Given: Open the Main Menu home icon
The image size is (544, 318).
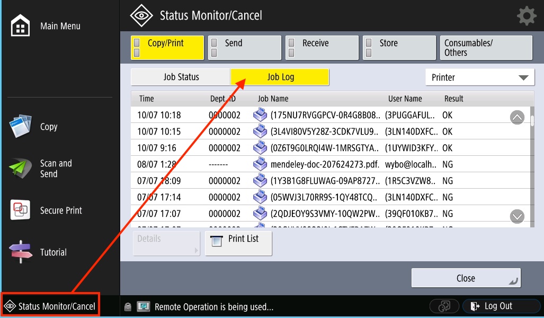Looking at the screenshot, I should tap(21, 26).
